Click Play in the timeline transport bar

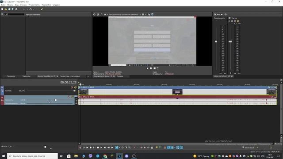[x=91, y=148]
